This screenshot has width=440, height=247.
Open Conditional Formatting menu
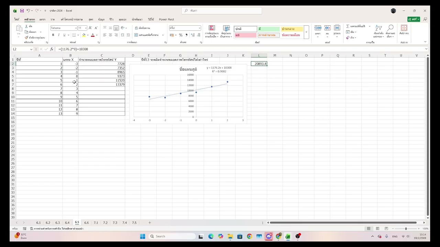click(x=212, y=32)
